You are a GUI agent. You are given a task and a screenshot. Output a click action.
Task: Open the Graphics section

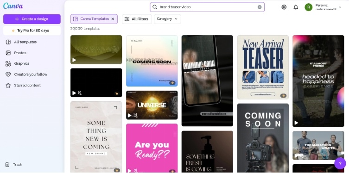(x=22, y=63)
